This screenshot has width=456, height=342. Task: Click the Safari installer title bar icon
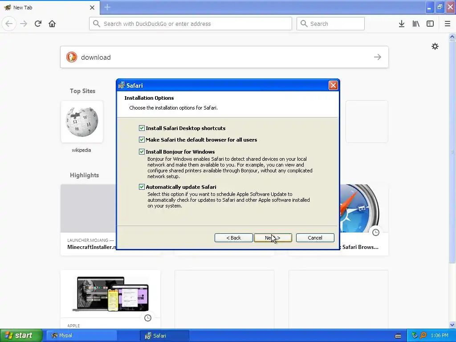point(121,85)
